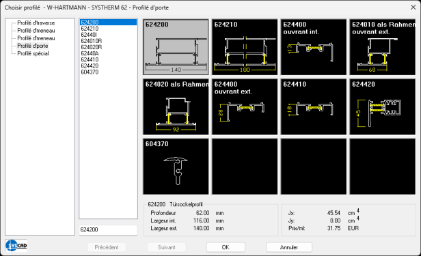
Task: Click the Profondeur value 62.00
Action: [202, 213]
